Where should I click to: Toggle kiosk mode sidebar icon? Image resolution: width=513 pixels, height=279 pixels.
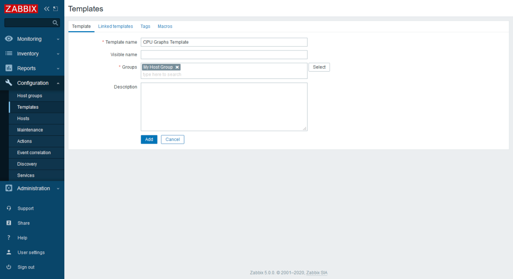56,9
